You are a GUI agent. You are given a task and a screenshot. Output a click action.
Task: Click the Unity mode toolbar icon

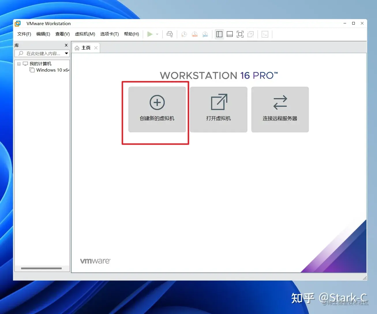(251, 34)
